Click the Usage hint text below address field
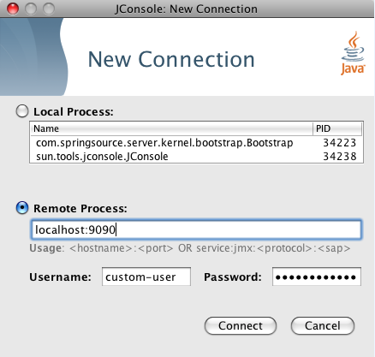The width and height of the screenshot is (375, 357). (190, 248)
